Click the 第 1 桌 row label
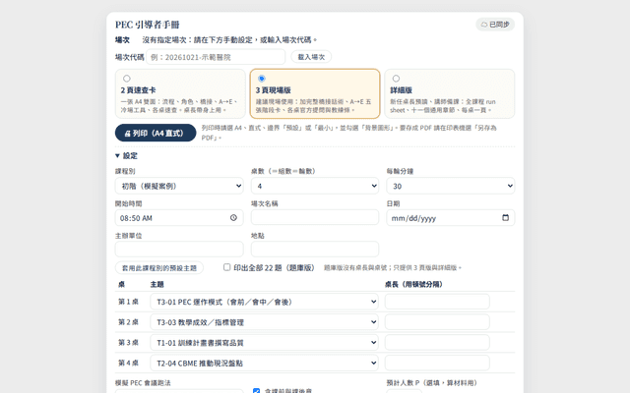Viewport: 630px width, 393px height. click(128, 302)
